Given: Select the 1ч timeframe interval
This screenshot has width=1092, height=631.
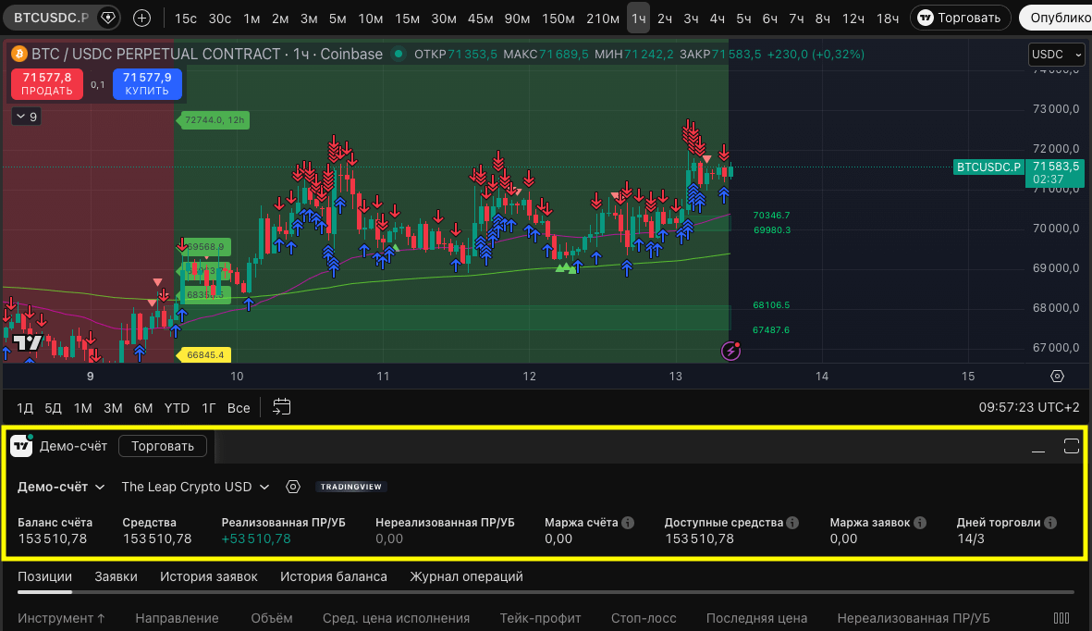Looking at the screenshot, I should (x=638, y=18).
